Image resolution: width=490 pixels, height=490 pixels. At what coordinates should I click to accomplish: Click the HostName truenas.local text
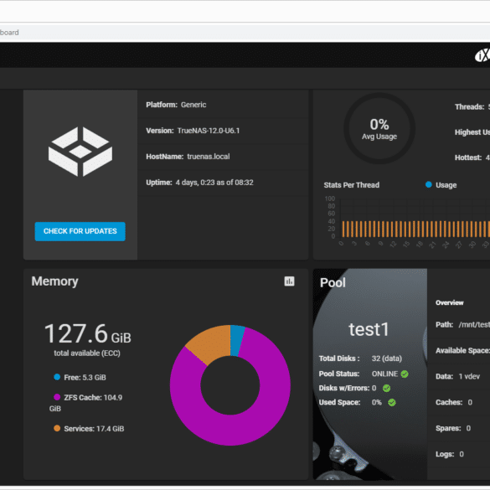point(188,157)
